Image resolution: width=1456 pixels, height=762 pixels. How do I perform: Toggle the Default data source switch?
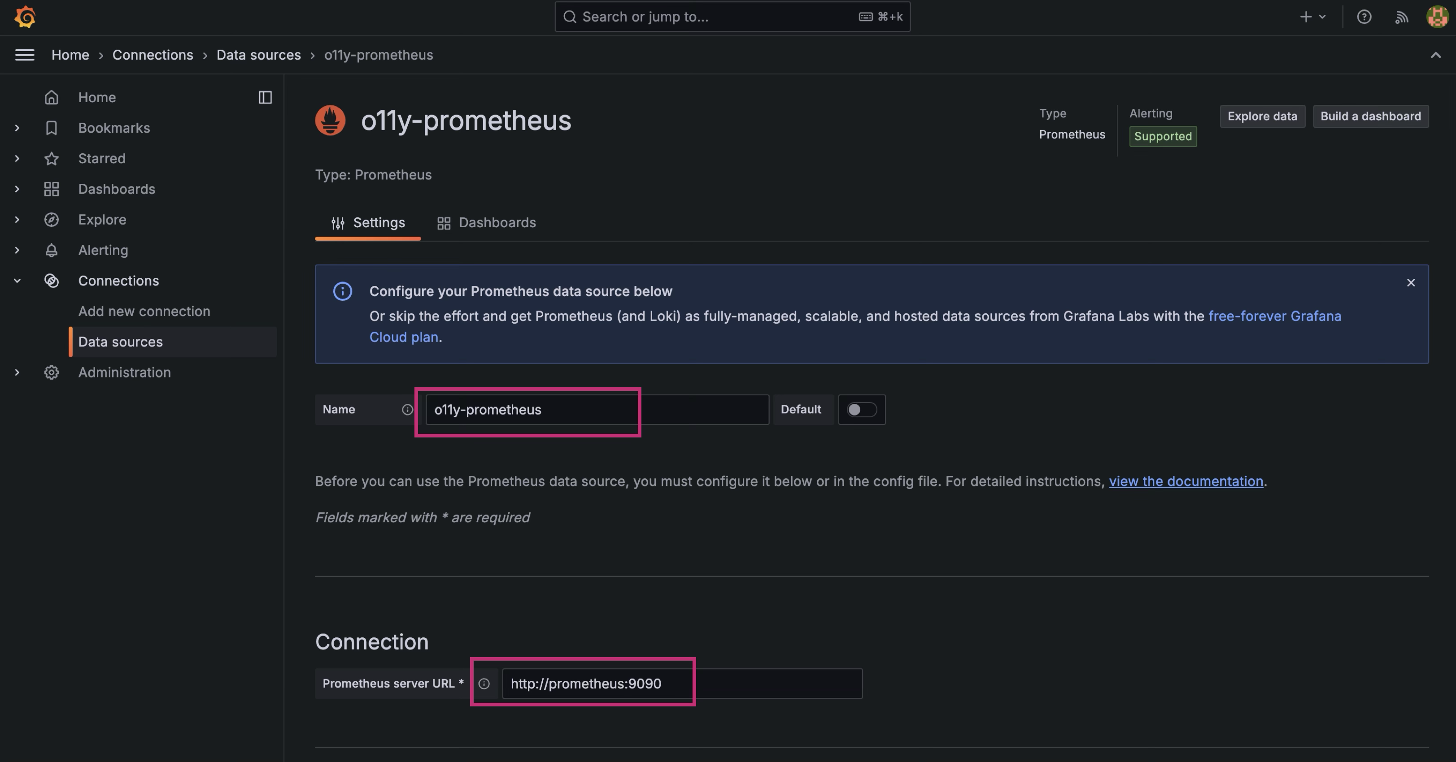[x=861, y=410]
